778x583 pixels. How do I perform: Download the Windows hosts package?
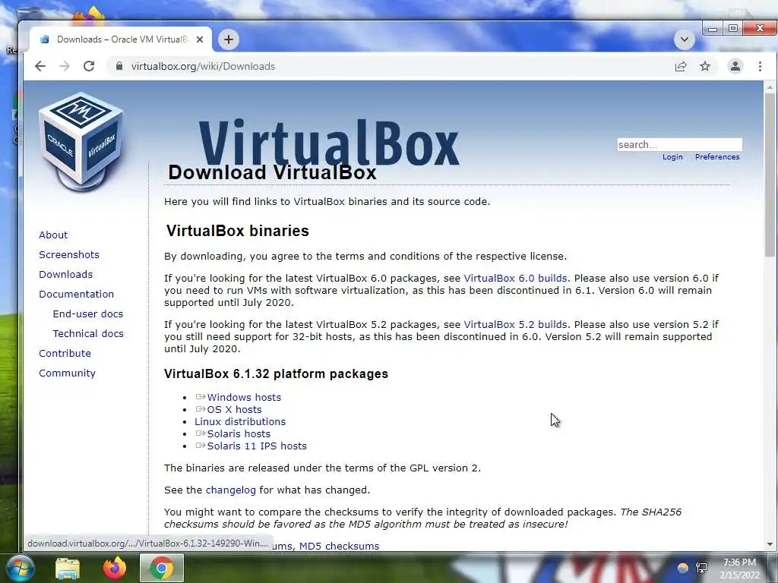click(244, 398)
